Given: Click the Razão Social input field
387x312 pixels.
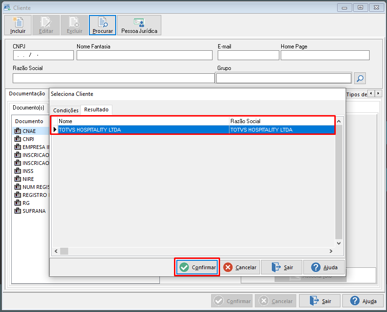Looking at the screenshot, I should [x=113, y=78].
